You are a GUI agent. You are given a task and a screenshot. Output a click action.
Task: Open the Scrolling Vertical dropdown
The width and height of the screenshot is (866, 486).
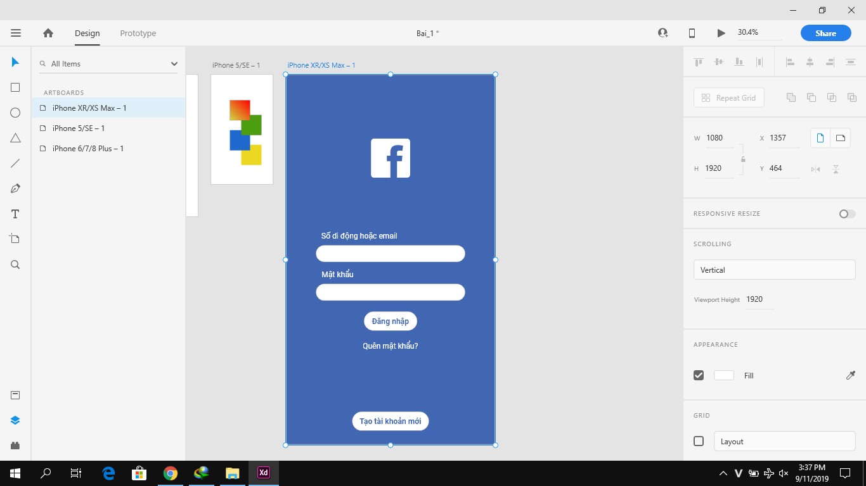point(775,270)
